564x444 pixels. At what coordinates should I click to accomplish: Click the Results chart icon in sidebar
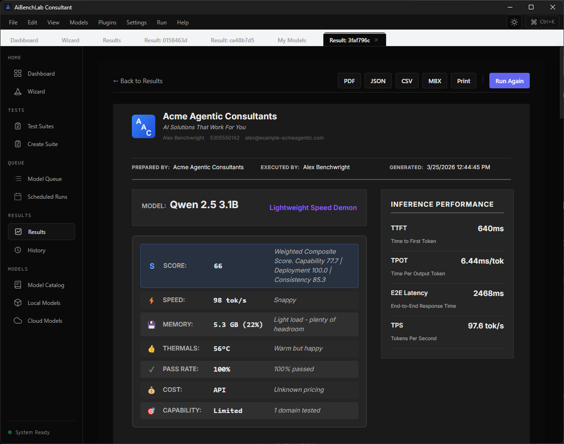[x=18, y=232]
